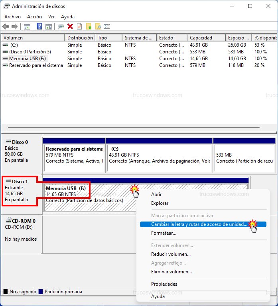This screenshot has width=278, height=306.
Task: Click the forward arrow toolbar icon
Action: (x=15, y=27)
